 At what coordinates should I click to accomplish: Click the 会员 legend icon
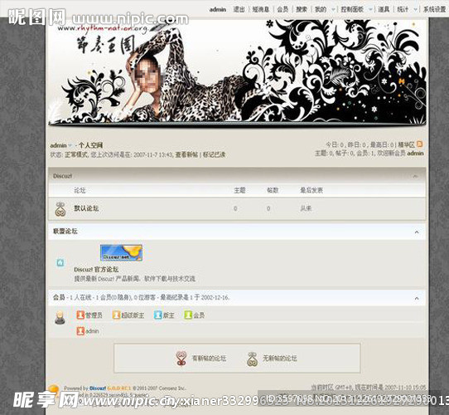[188, 315]
